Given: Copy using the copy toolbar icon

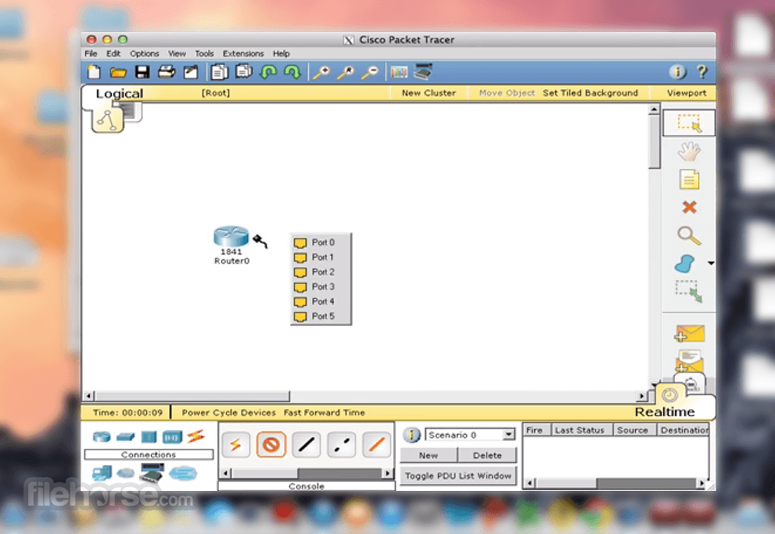Looking at the screenshot, I should pos(219,72).
